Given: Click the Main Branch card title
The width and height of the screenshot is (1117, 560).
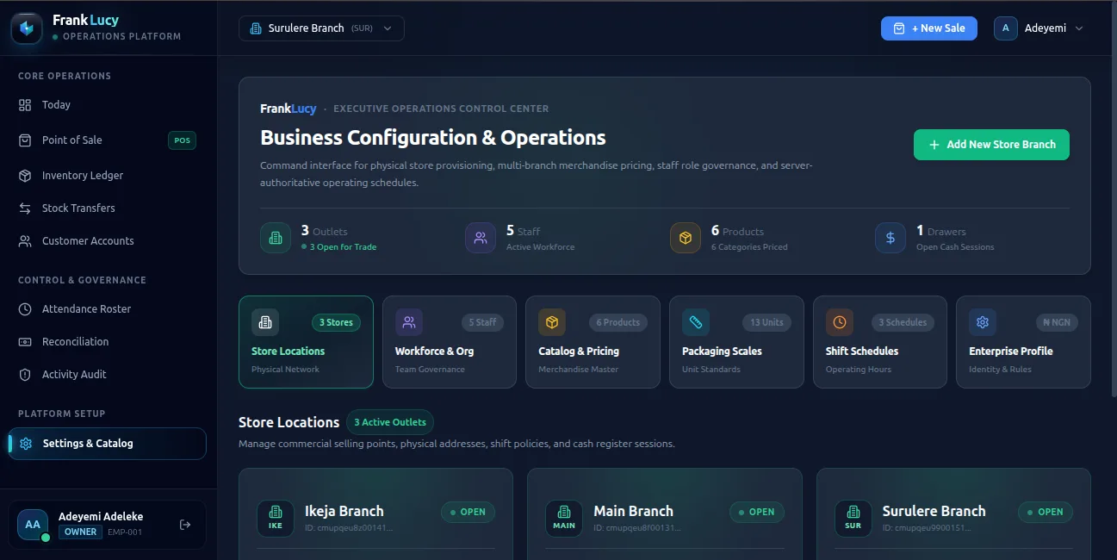Looking at the screenshot, I should pos(633,511).
